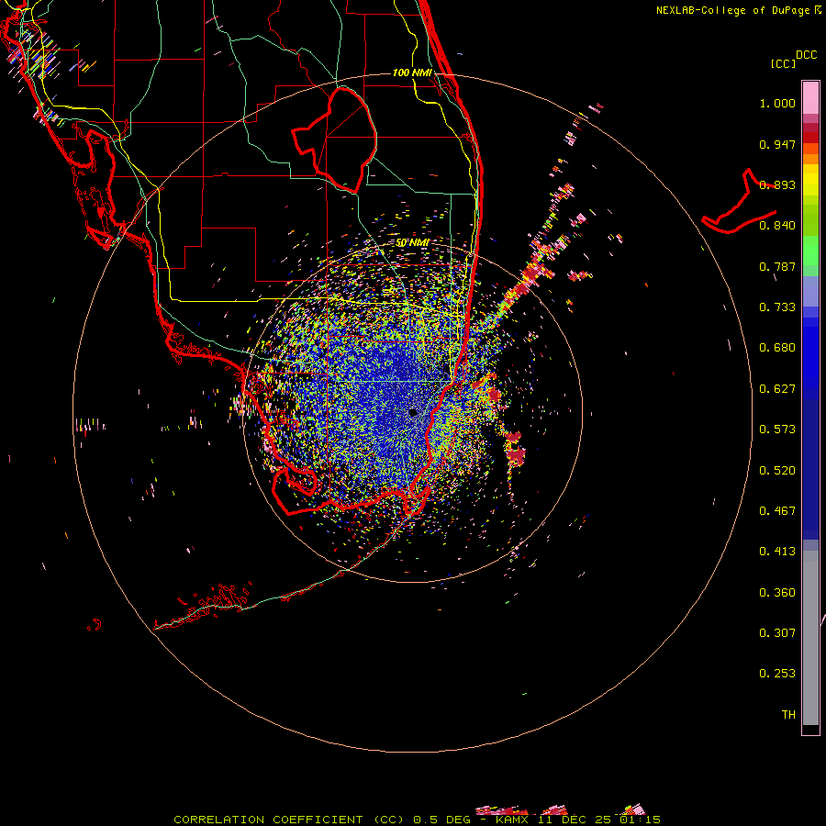
Task: Click the 0.307 legend value
Action: pyautogui.click(x=777, y=633)
